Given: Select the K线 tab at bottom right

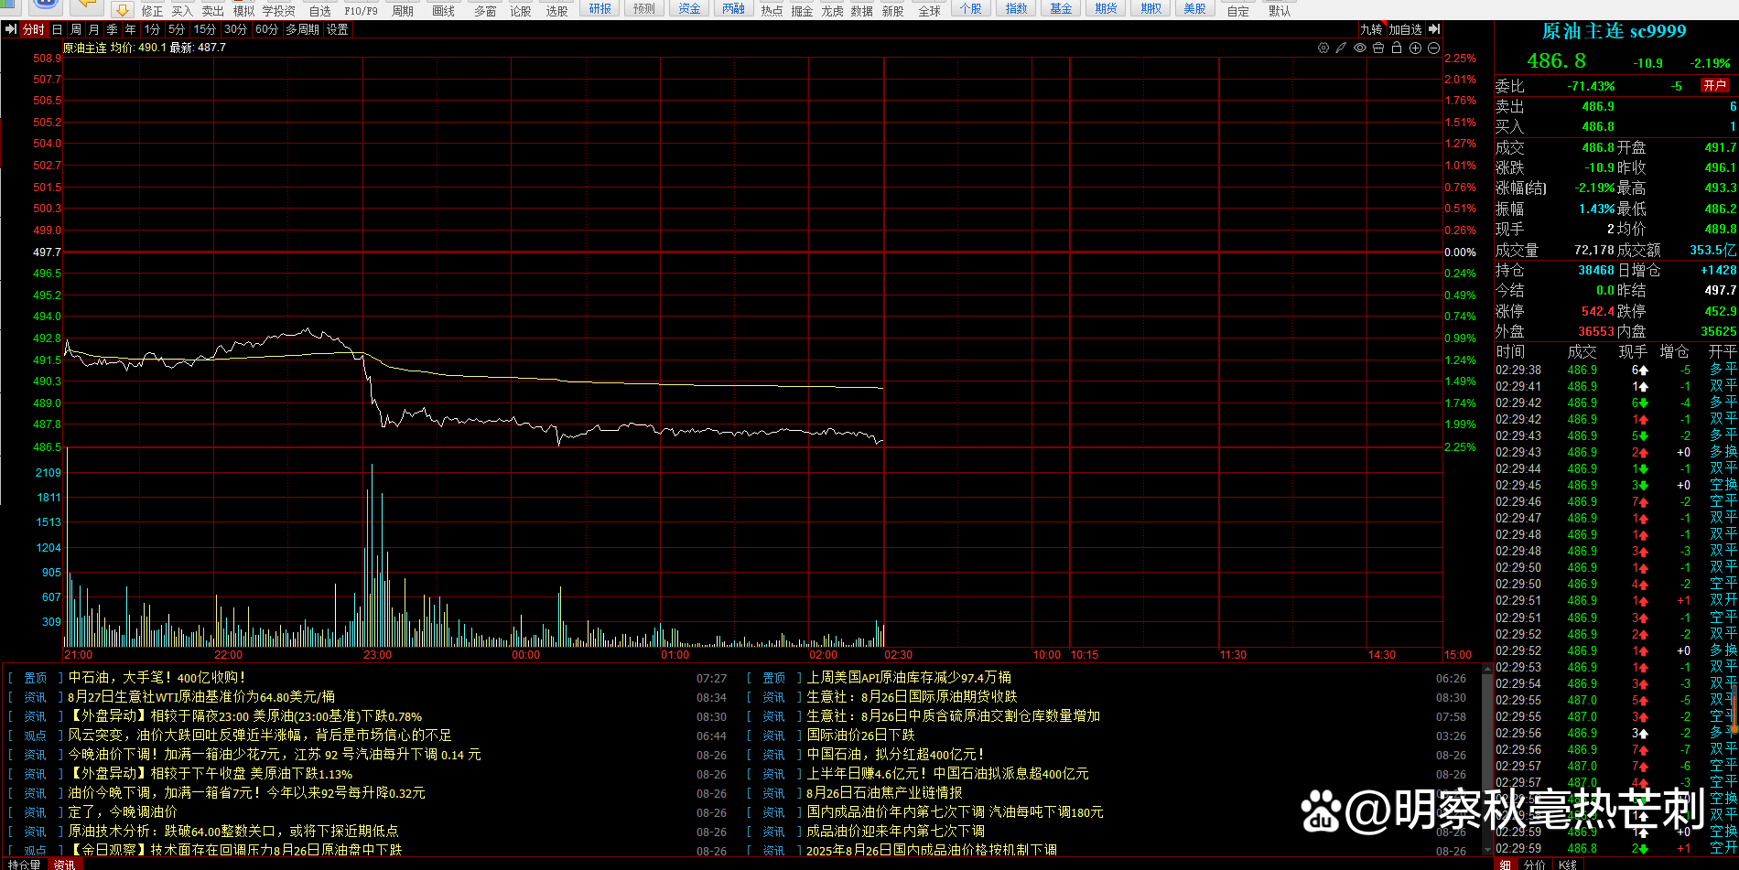Looking at the screenshot, I should [x=1567, y=864].
